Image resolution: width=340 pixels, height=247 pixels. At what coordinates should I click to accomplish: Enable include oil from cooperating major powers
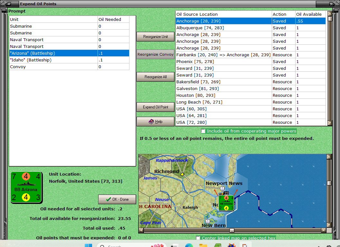(x=203, y=131)
